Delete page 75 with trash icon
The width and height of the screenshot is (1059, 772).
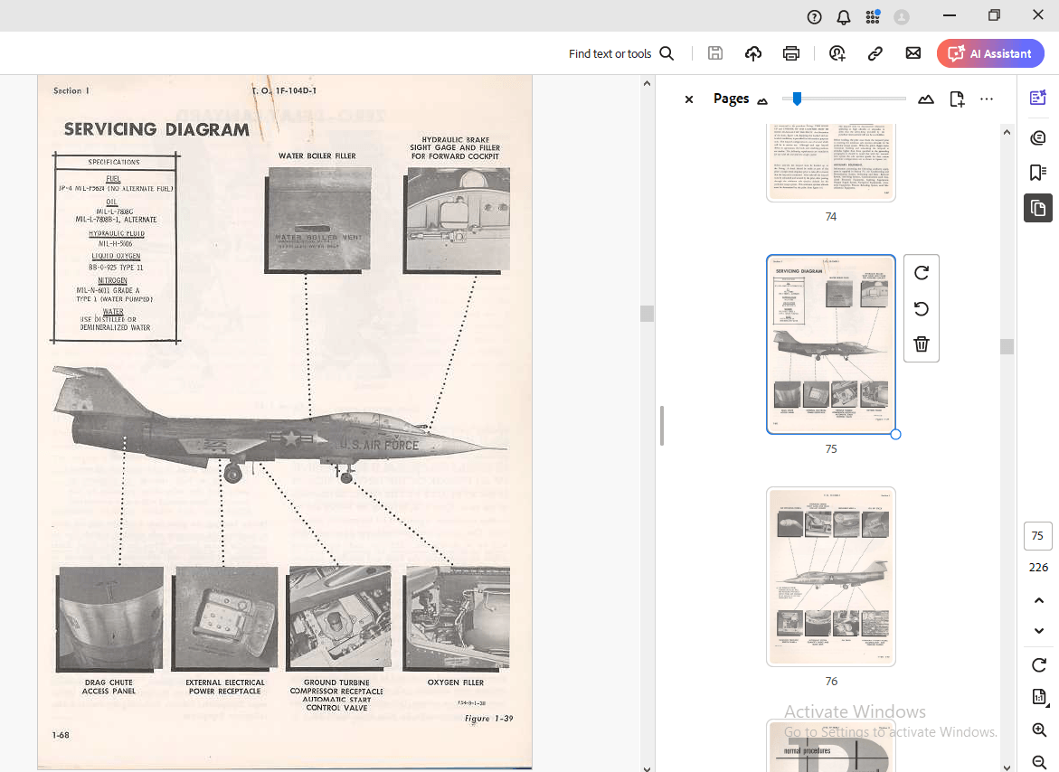[922, 344]
